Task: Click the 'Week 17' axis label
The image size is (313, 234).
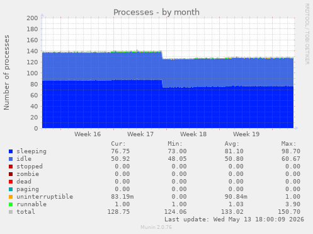Action: pyautogui.click(x=140, y=134)
